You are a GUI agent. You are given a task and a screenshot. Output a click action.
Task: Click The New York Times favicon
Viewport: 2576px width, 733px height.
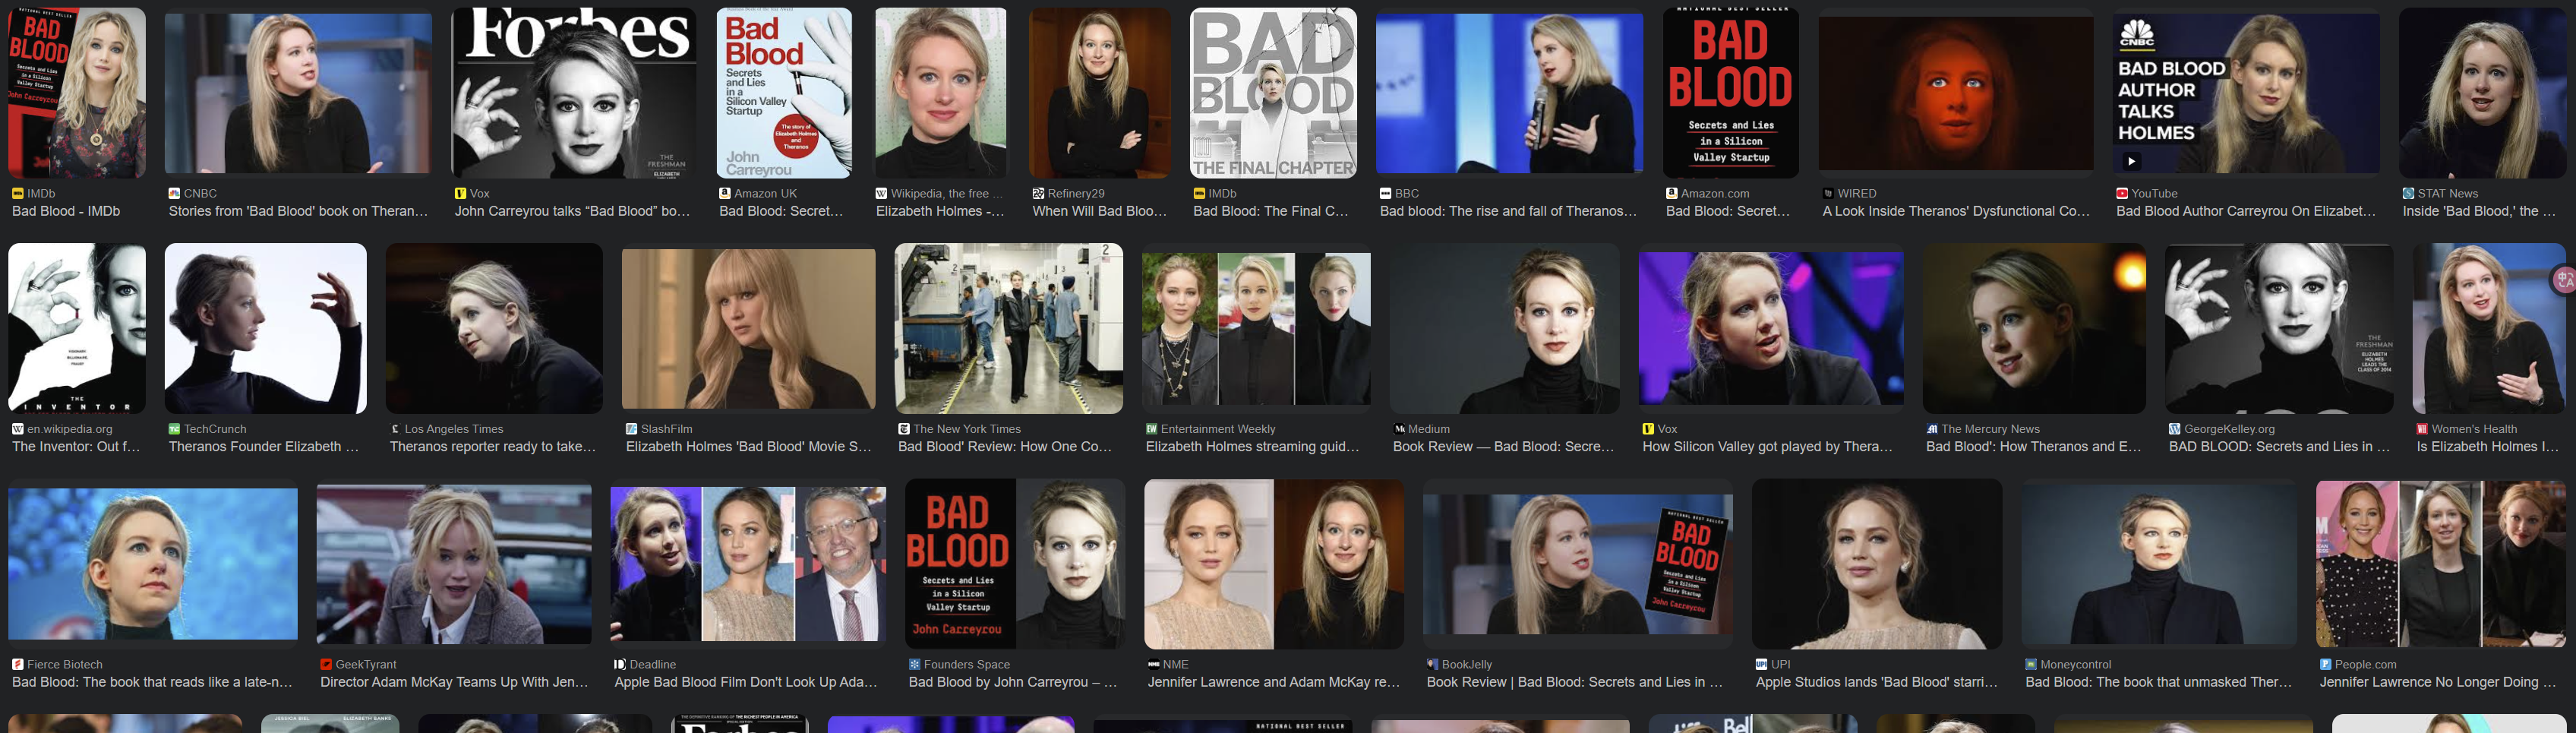coord(904,429)
